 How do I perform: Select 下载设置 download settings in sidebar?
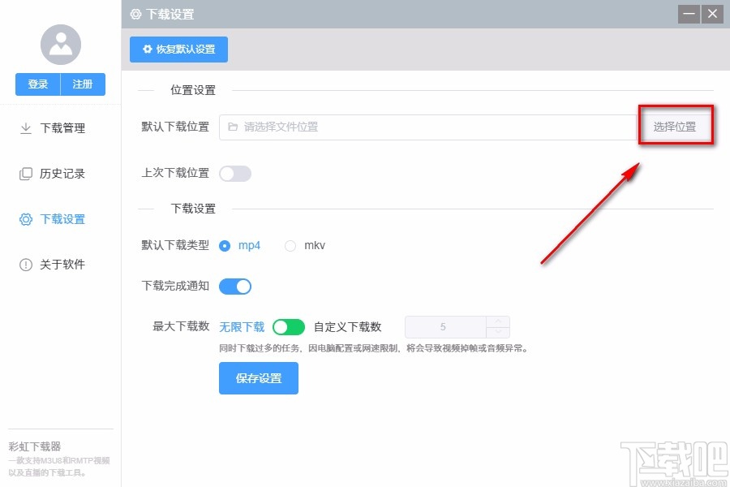(x=52, y=218)
